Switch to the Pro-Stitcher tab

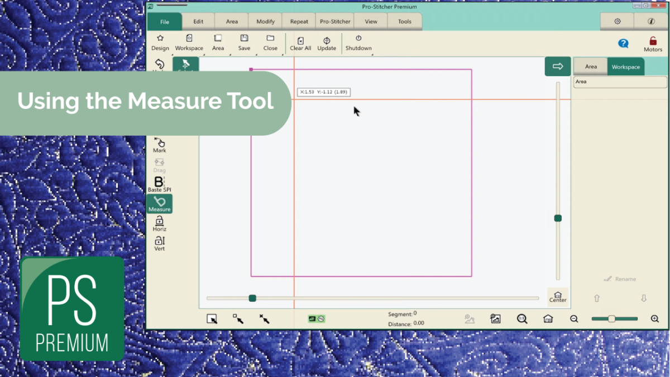coord(335,22)
